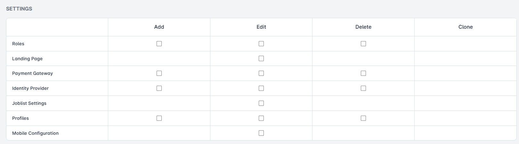The width and height of the screenshot is (519, 144).
Task: Enable Add permission for Roles
Action: (159, 44)
